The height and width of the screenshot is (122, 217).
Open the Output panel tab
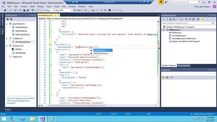[x=8, y=109]
